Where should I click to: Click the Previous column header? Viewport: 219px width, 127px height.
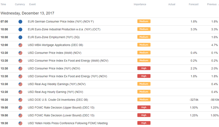(x=212, y=4)
